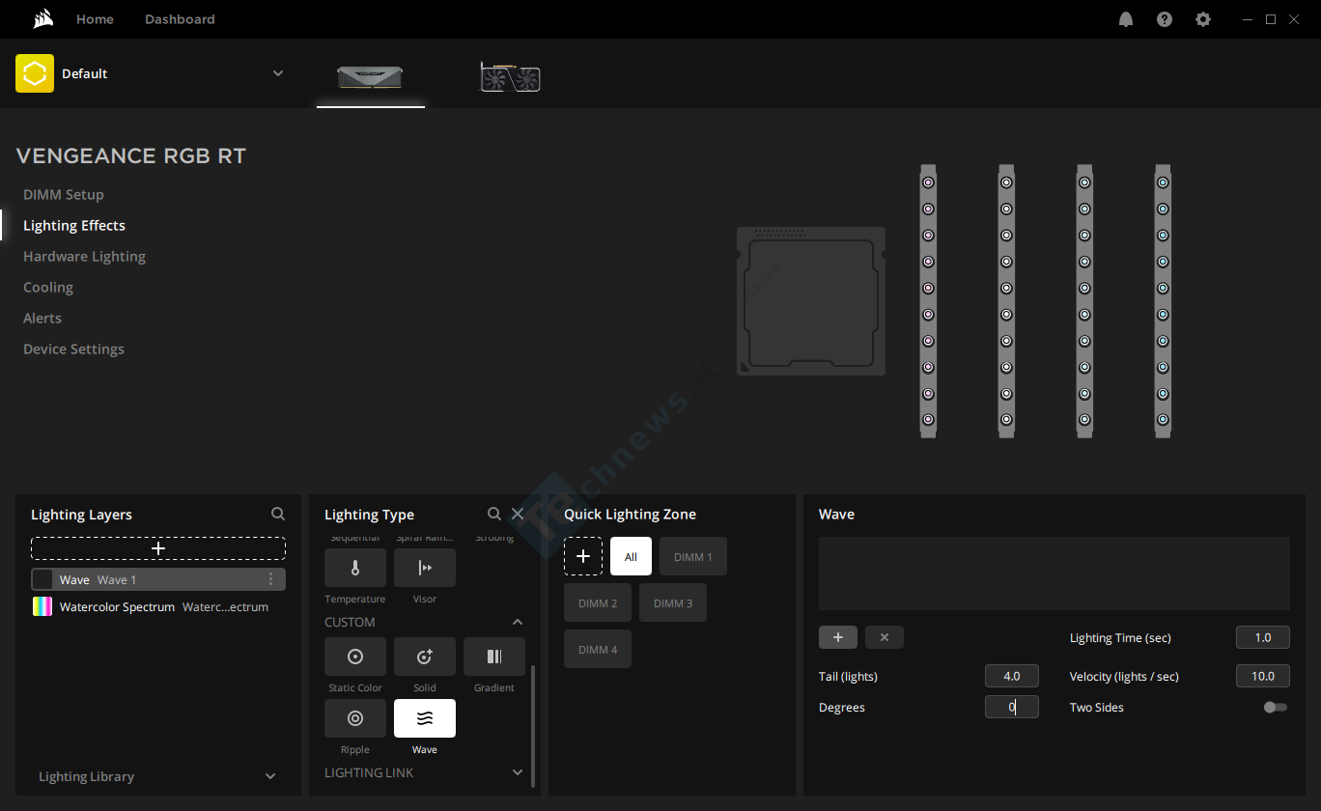The image size is (1321, 811).
Task: Collapse the CUSTOM lighting section
Action: pos(518,623)
